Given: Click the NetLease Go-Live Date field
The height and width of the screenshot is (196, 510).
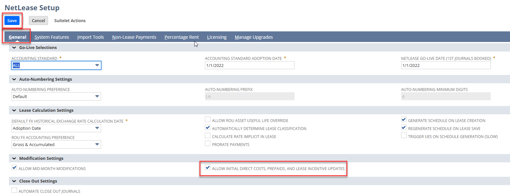Looking at the screenshot, I should tap(446, 65).
